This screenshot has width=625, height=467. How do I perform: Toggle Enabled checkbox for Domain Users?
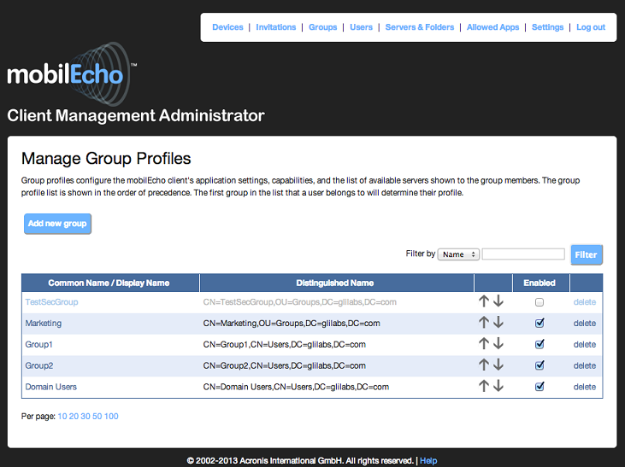coord(540,386)
